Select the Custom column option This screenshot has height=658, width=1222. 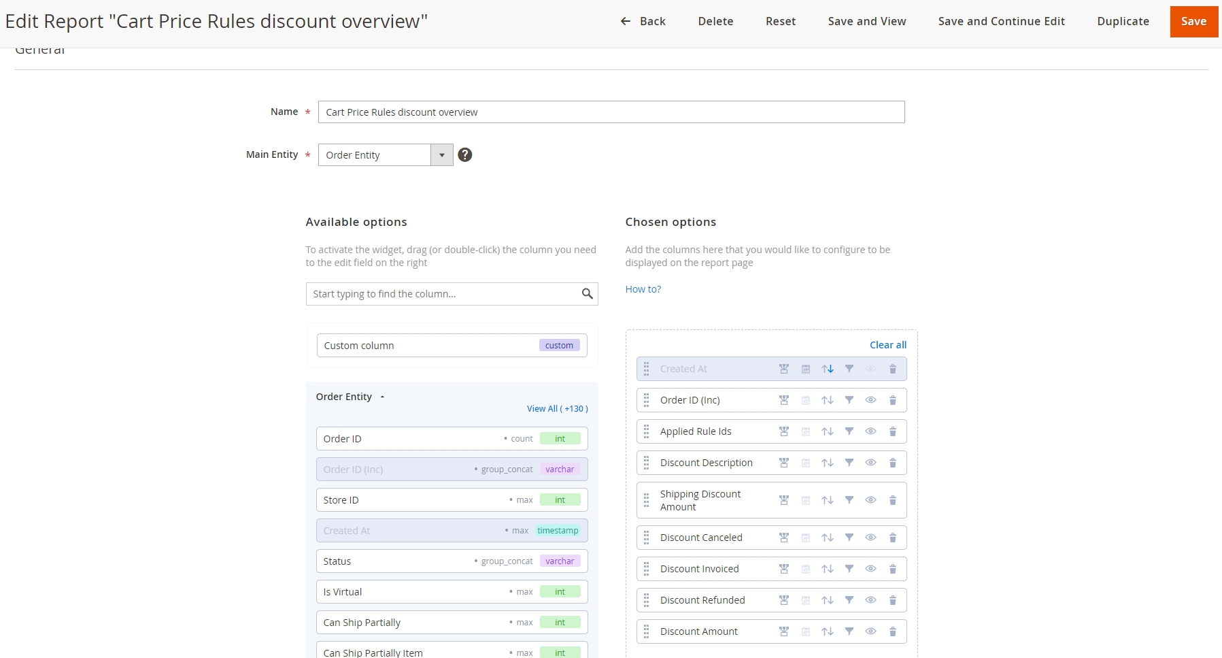click(452, 346)
